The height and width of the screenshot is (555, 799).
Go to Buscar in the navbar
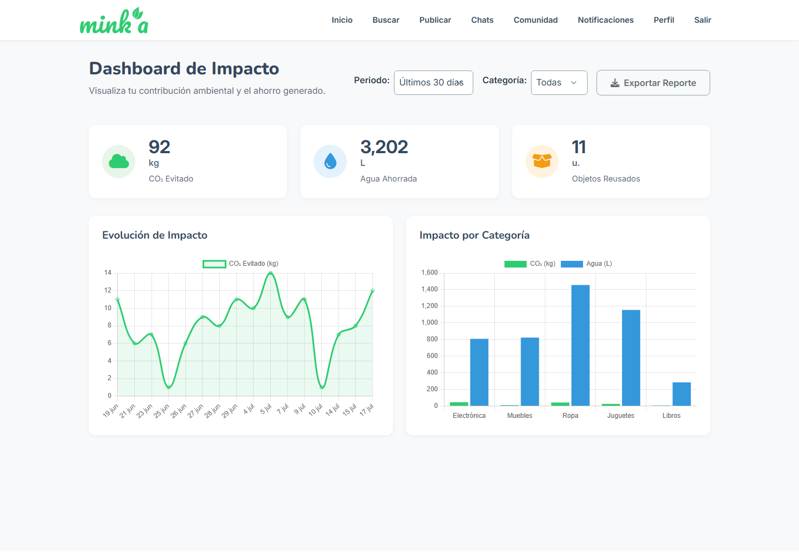click(x=386, y=20)
